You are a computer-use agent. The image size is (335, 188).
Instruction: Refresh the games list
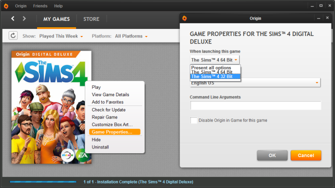click(x=13, y=35)
